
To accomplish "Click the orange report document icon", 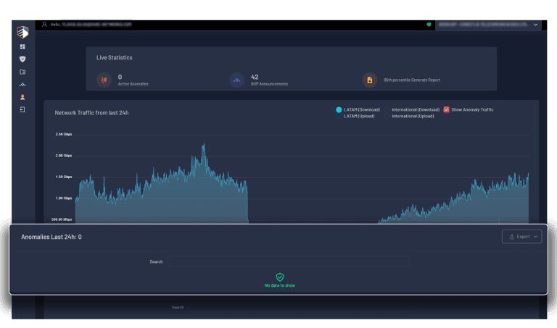I will (x=370, y=80).
